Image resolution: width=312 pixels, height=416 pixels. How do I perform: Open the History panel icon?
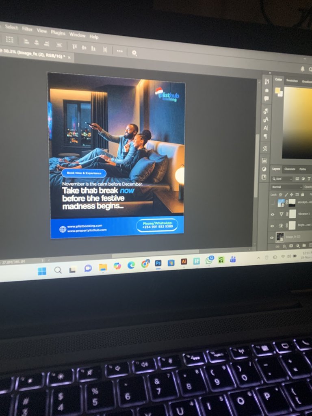click(x=266, y=82)
